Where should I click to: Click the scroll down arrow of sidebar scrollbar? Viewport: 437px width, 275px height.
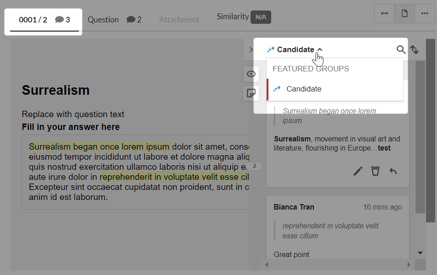tap(420, 253)
